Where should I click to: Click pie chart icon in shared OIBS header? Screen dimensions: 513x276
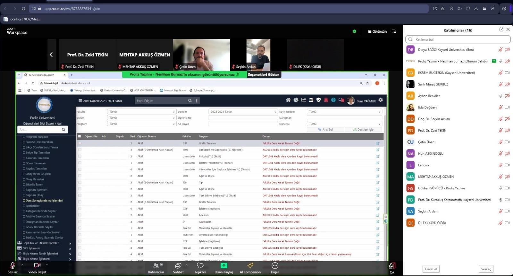(x=296, y=100)
